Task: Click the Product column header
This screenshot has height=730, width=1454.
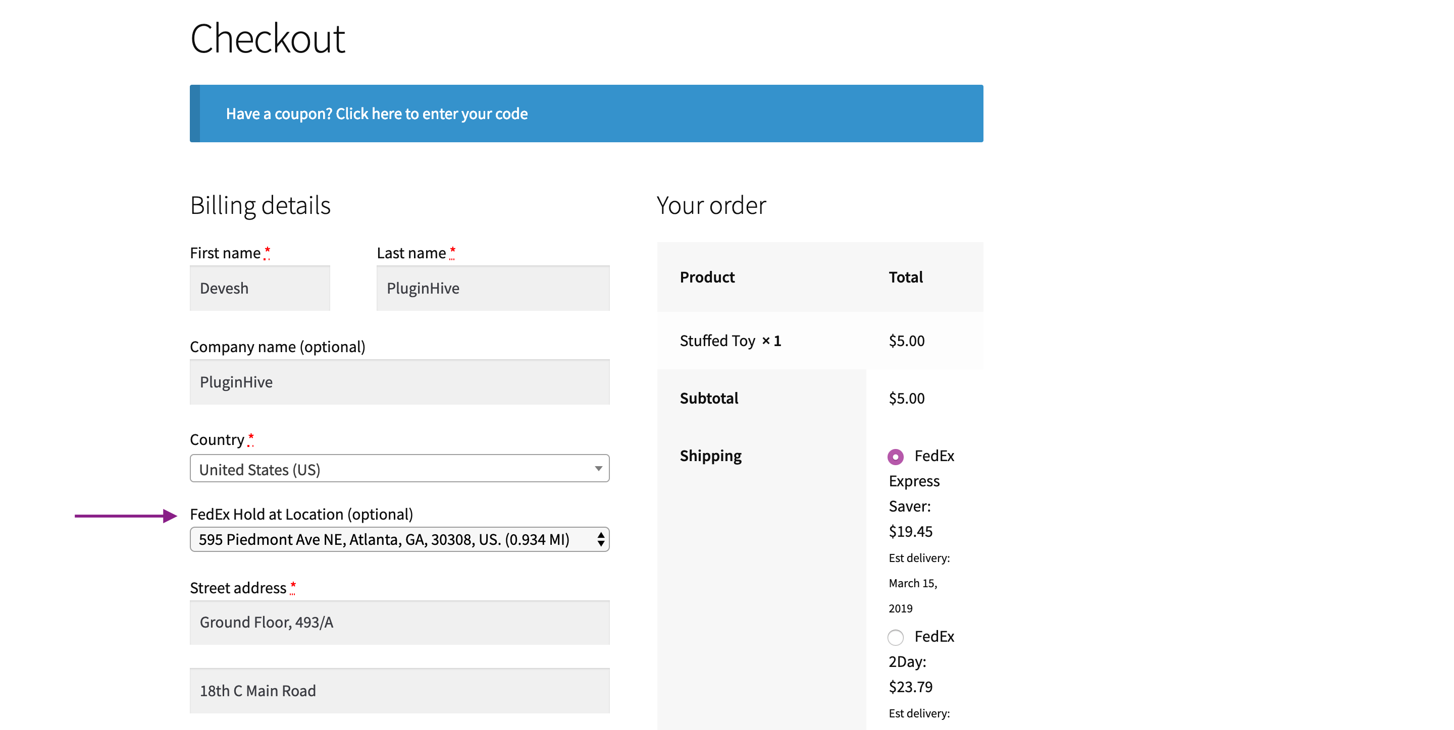Action: [x=707, y=277]
